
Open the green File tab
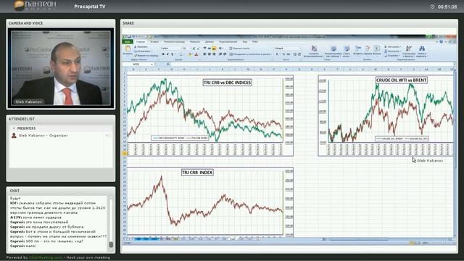128,42
